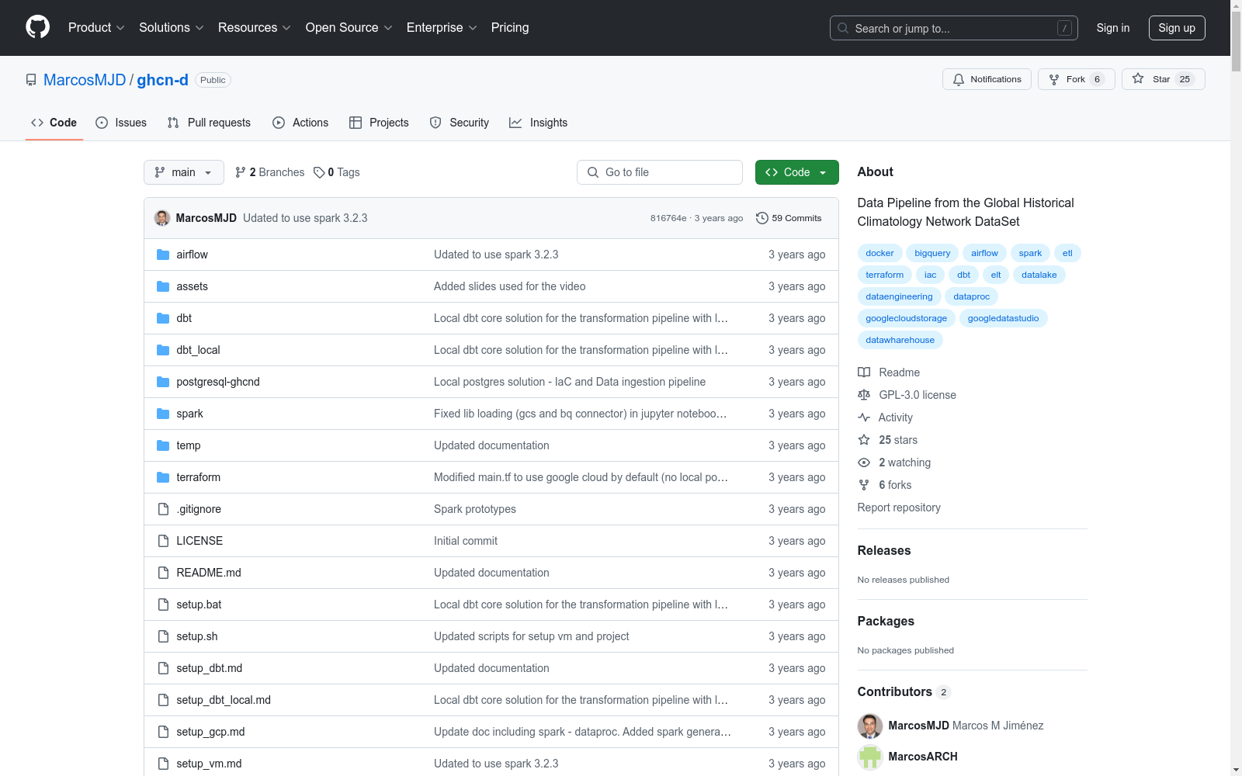Switch to the Issues tab
The width and height of the screenshot is (1242, 776).
pos(121,123)
